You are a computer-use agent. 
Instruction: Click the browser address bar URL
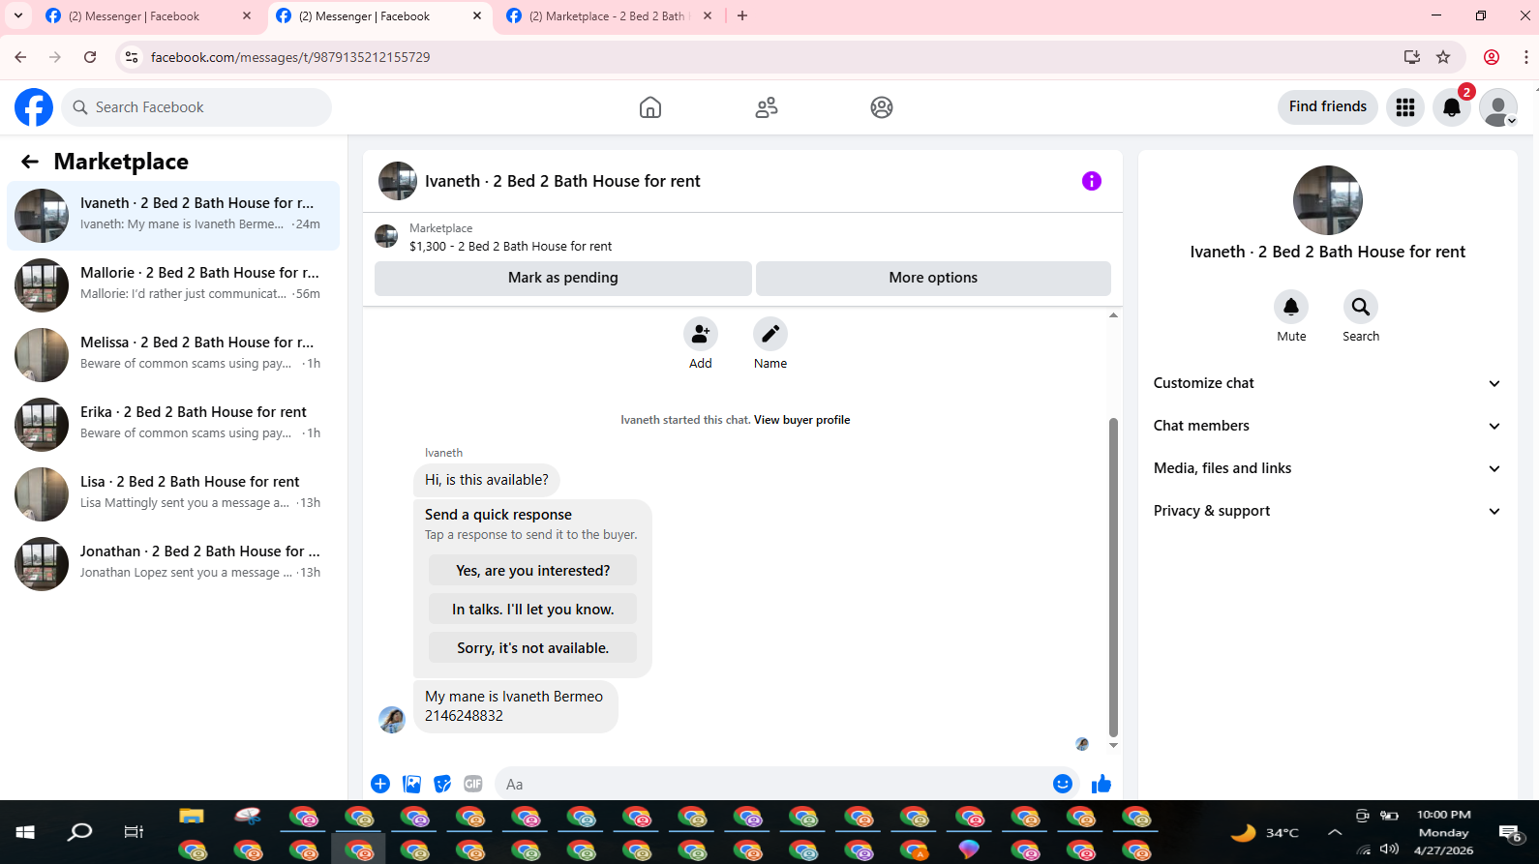click(290, 57)
